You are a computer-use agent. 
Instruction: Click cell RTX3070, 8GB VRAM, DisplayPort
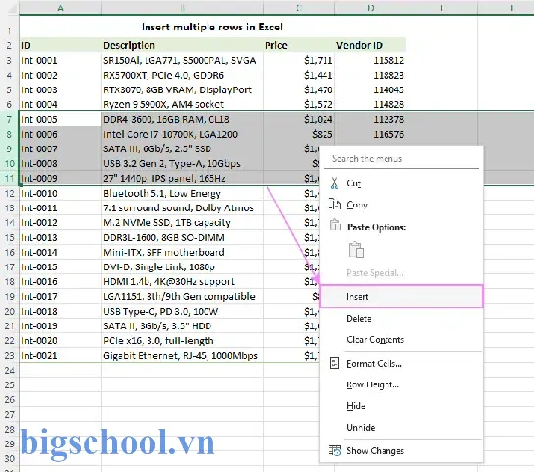182,89
